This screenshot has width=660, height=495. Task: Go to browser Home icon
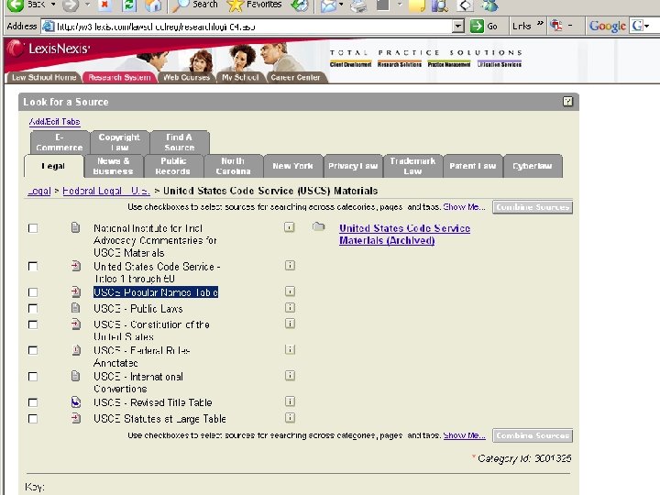tap(152, 5)
